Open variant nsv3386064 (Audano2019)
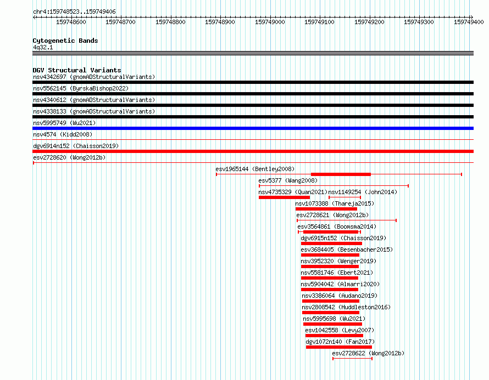 340,296
